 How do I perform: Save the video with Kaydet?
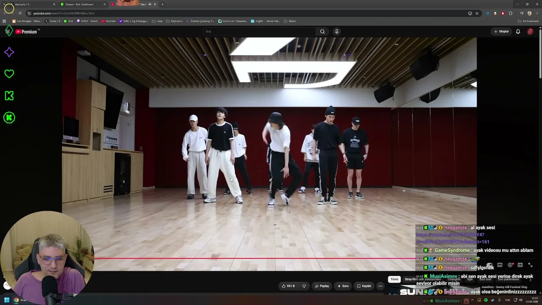[x=364, y=286]
